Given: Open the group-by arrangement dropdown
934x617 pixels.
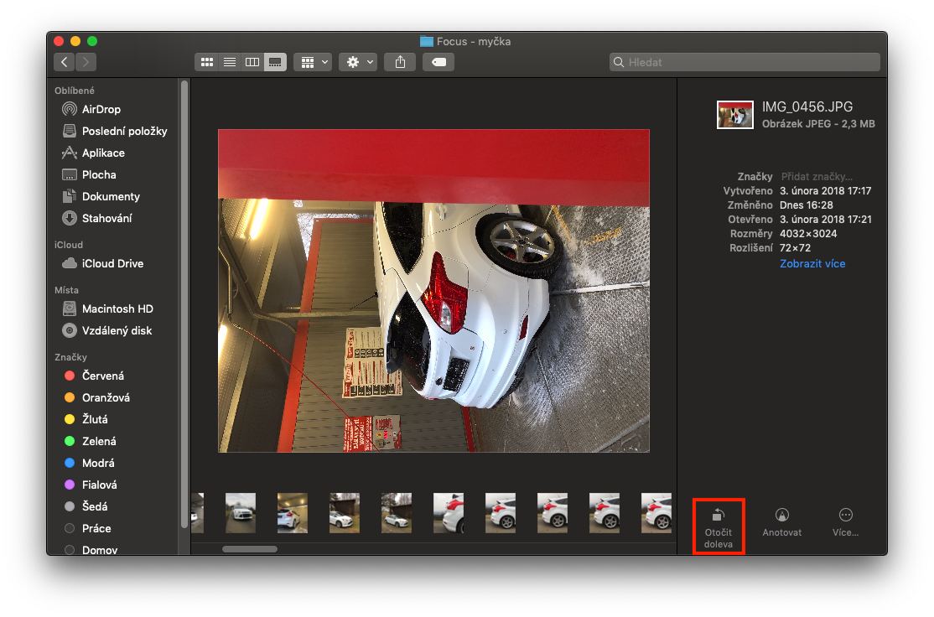Looking at the screenshot, I should tap(314, 62).
